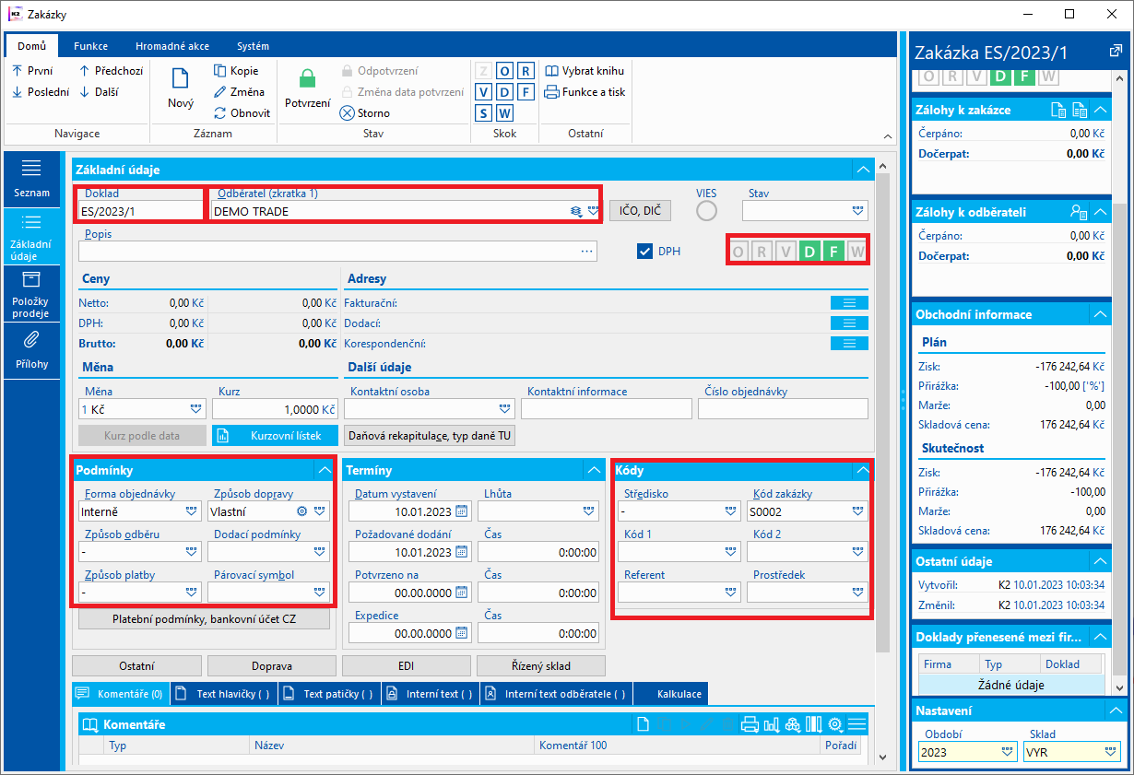Refresh the record with Obnovit
The image size is (1134, 775).
(x=242, y=113)
